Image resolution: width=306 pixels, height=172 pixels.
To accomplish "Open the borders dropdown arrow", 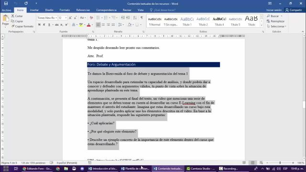I will (141, 25).
